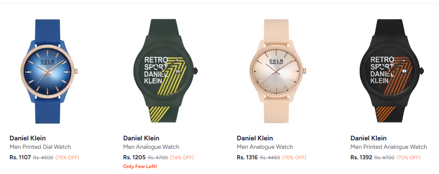This screenshot has width=439, height=174.
Task: Click the Daniel Klein brand above Men Printed Dial Watch
Action: click(x=28, y=138)
